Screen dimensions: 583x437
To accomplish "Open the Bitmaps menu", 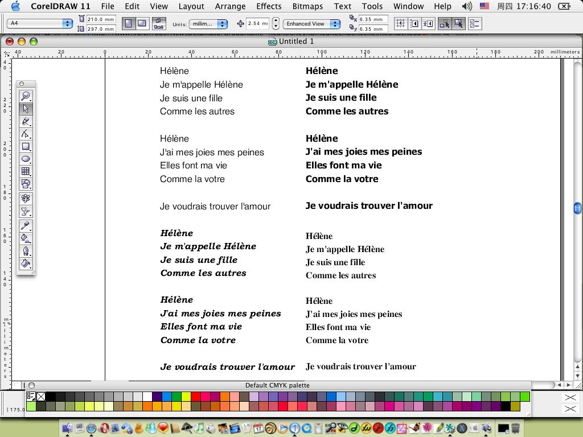I will pyautogui.click(x=307, y=6).
